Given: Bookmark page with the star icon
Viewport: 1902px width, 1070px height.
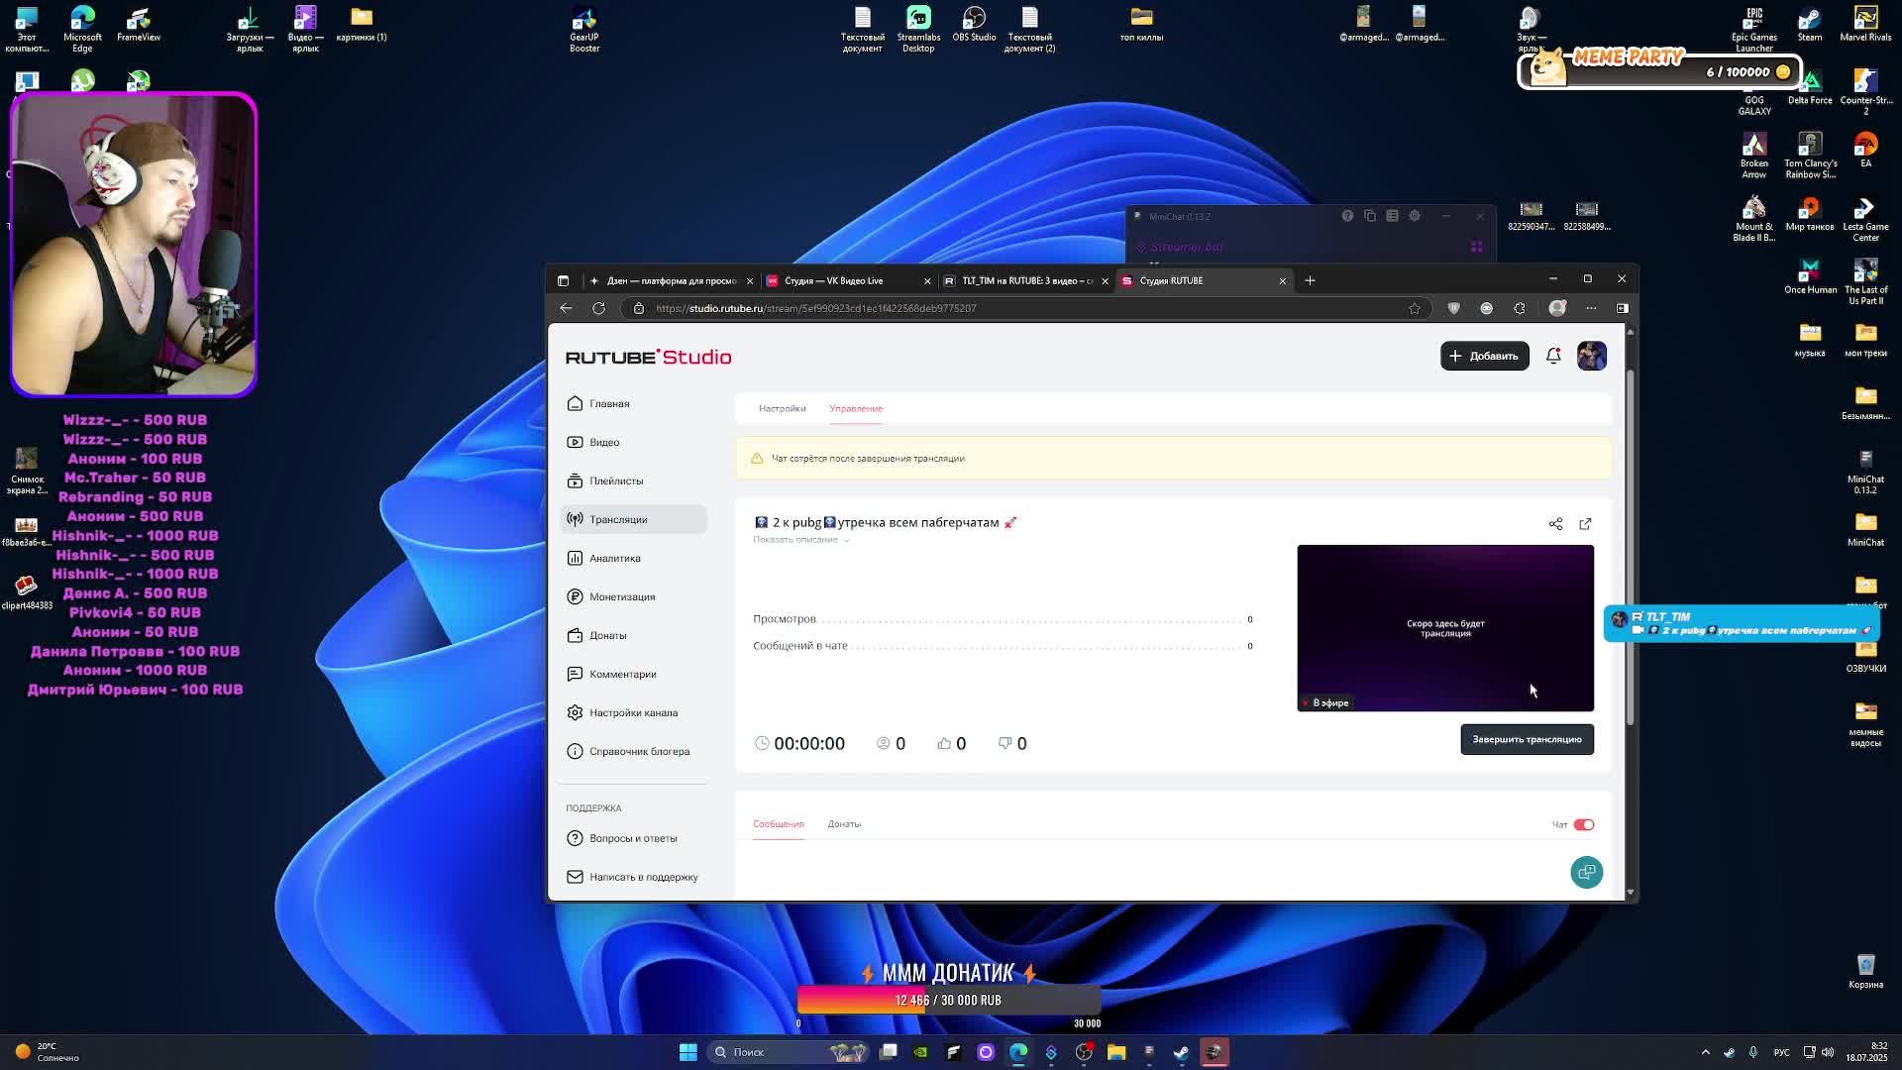Looking at the screenshot, I should 1415,308.
